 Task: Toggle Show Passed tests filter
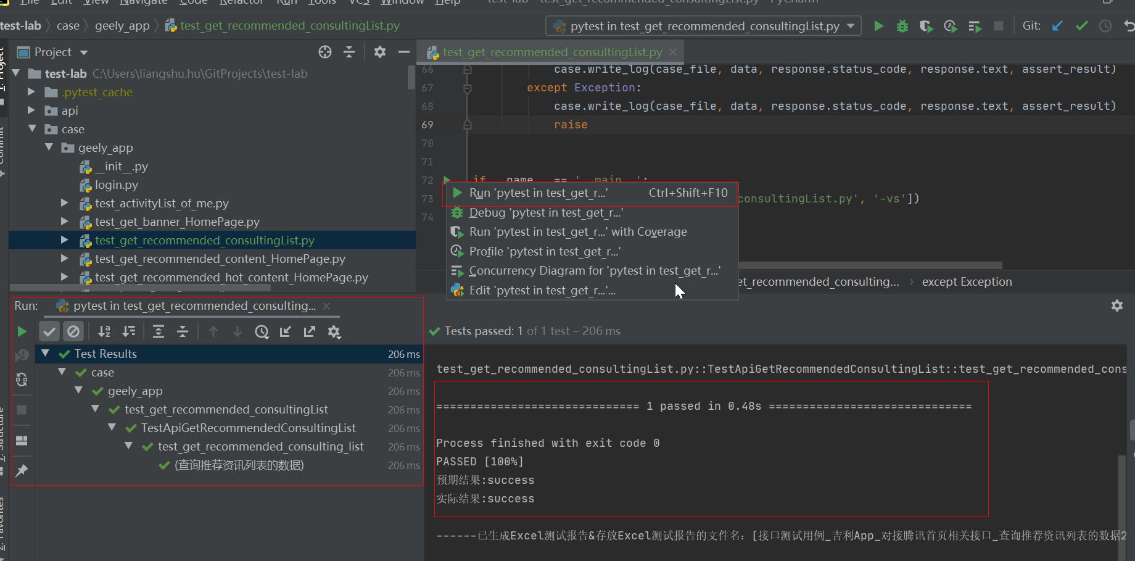pyautogui.click(x=49, y=331)
